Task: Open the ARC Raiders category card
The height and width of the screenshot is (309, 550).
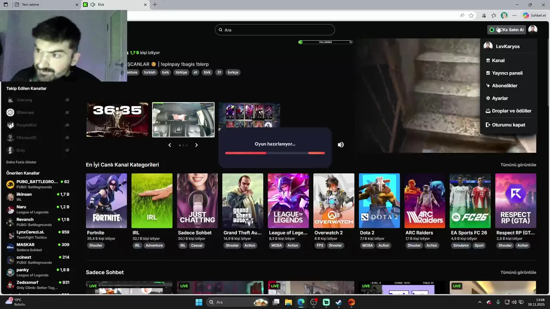Action: tap(425, 201)
